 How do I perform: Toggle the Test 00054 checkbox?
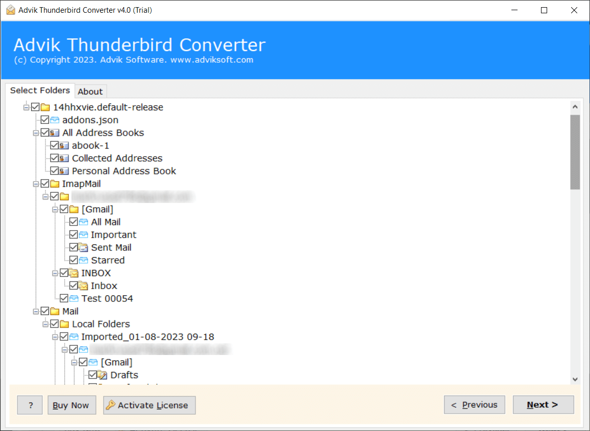[64, 298]
